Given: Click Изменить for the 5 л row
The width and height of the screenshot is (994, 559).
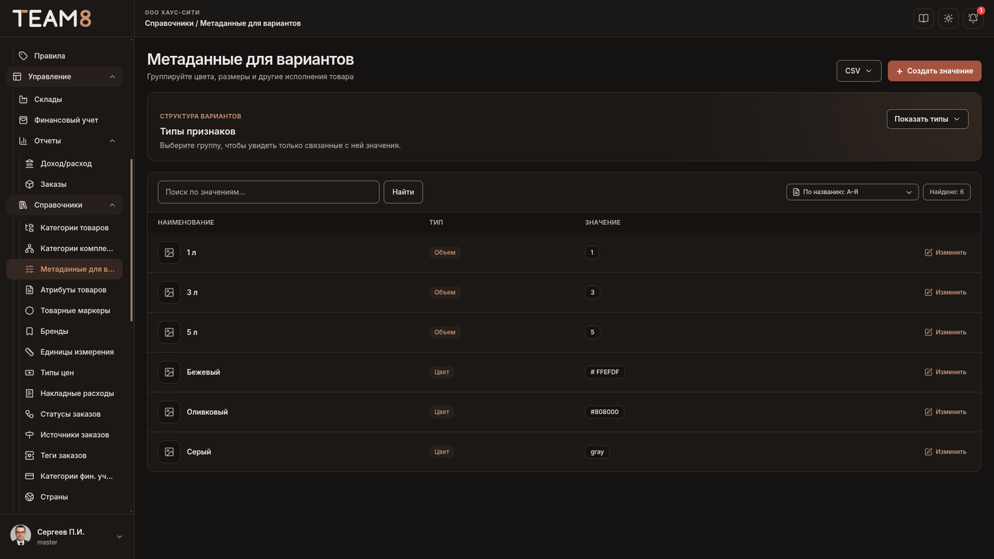Looking at the screenshot, I should click(946, 333).
